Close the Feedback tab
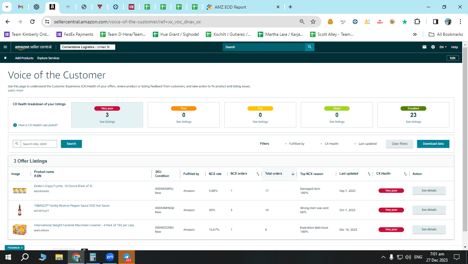 point(22,247)
